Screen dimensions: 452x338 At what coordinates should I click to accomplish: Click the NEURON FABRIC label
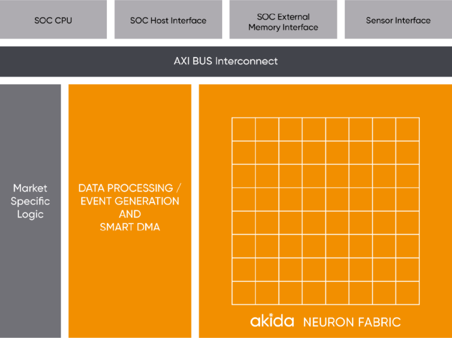click(x=351, y=321)
